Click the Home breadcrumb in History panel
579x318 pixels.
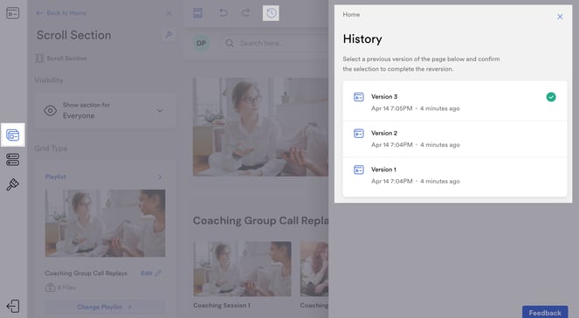click(x=351, y=14)
